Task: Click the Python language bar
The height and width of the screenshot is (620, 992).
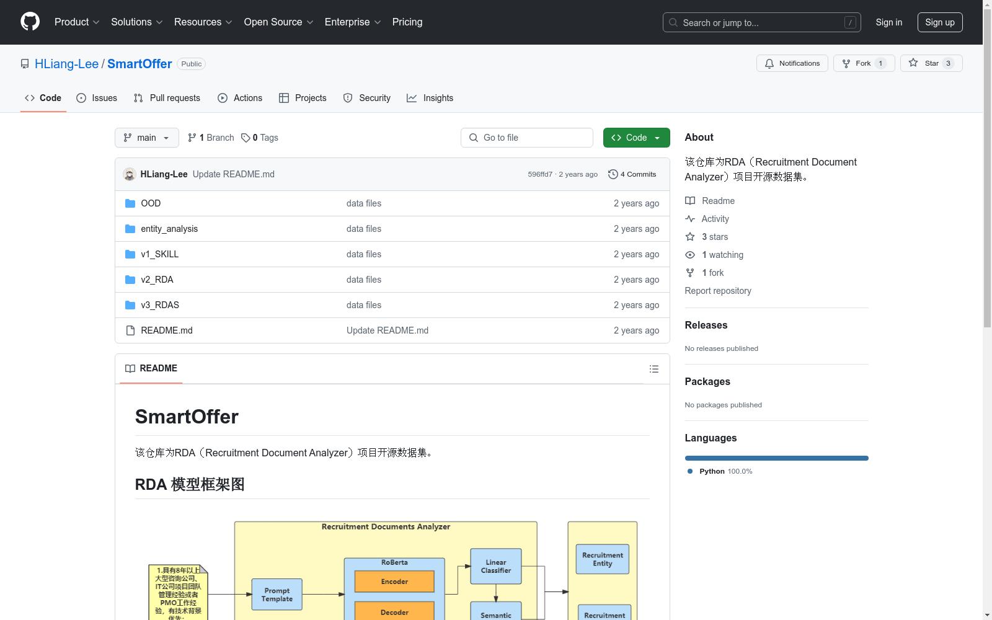Action: (x=777, y=458)
